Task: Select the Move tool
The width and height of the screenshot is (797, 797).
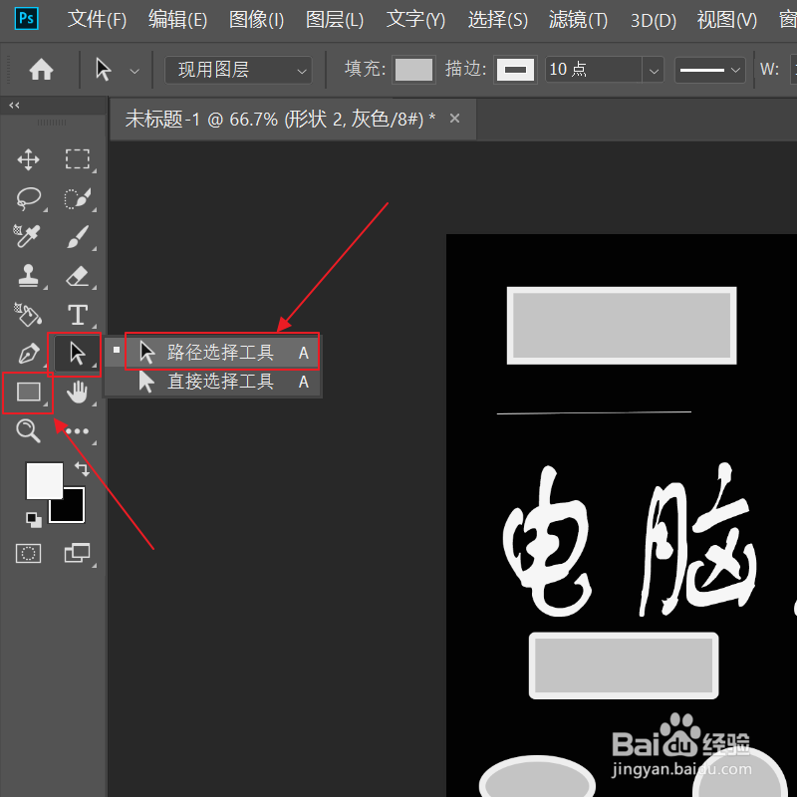Action: click(28, 159)
